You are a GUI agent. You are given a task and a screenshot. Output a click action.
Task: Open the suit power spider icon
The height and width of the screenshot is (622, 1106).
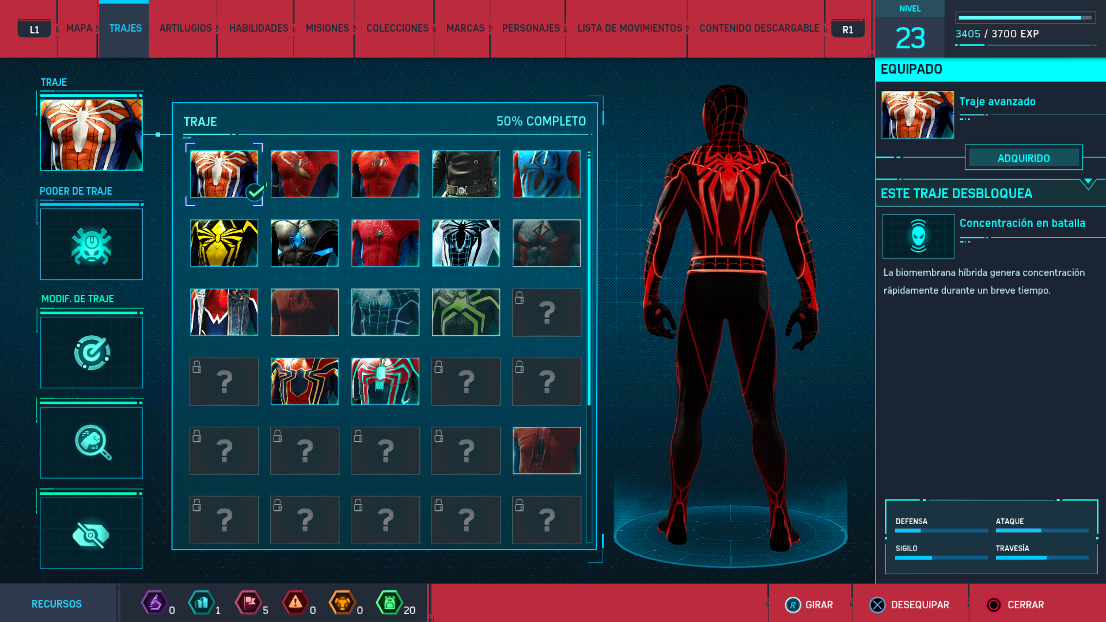pyautogui.click(x=91, y=245)
